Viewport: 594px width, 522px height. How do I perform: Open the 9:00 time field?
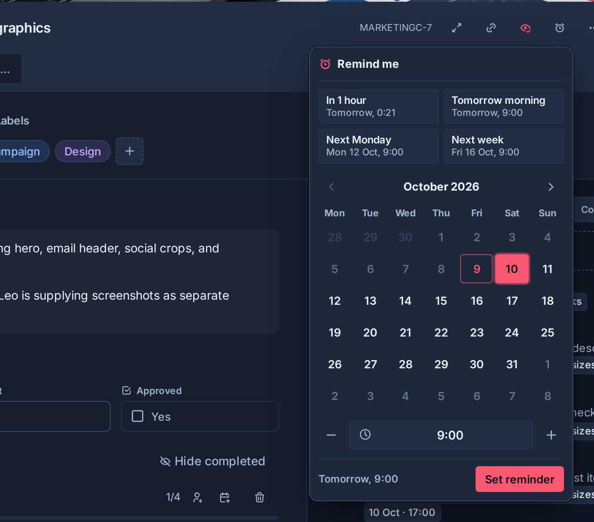click(x=441, y=435)
